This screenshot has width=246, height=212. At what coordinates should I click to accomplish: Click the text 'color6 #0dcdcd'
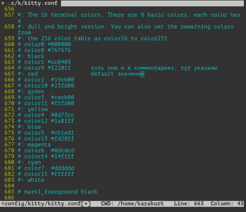[49, 150]
